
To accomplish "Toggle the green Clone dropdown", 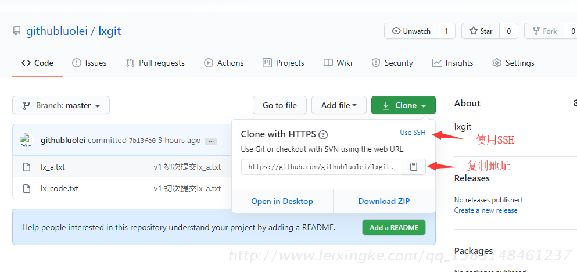I will tap(404, 106).
